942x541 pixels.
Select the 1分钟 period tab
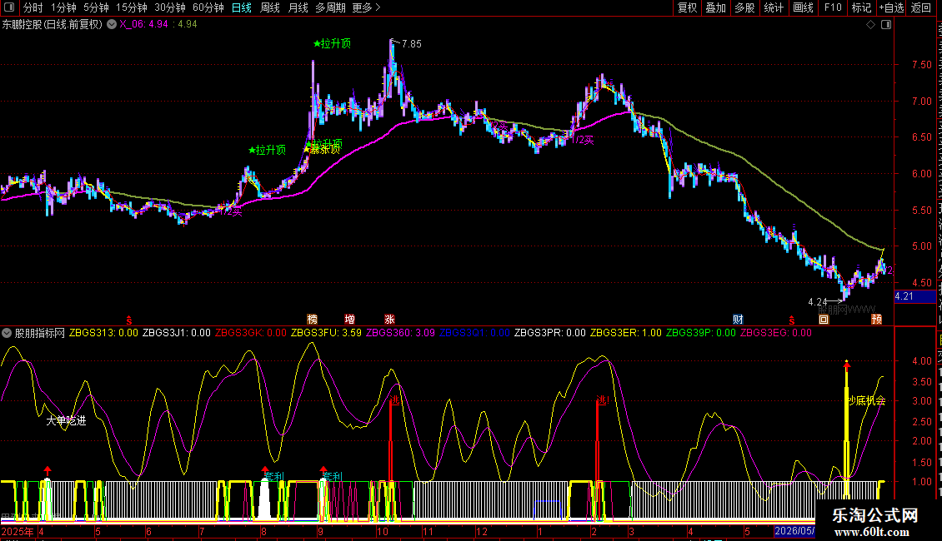[63, 7]
